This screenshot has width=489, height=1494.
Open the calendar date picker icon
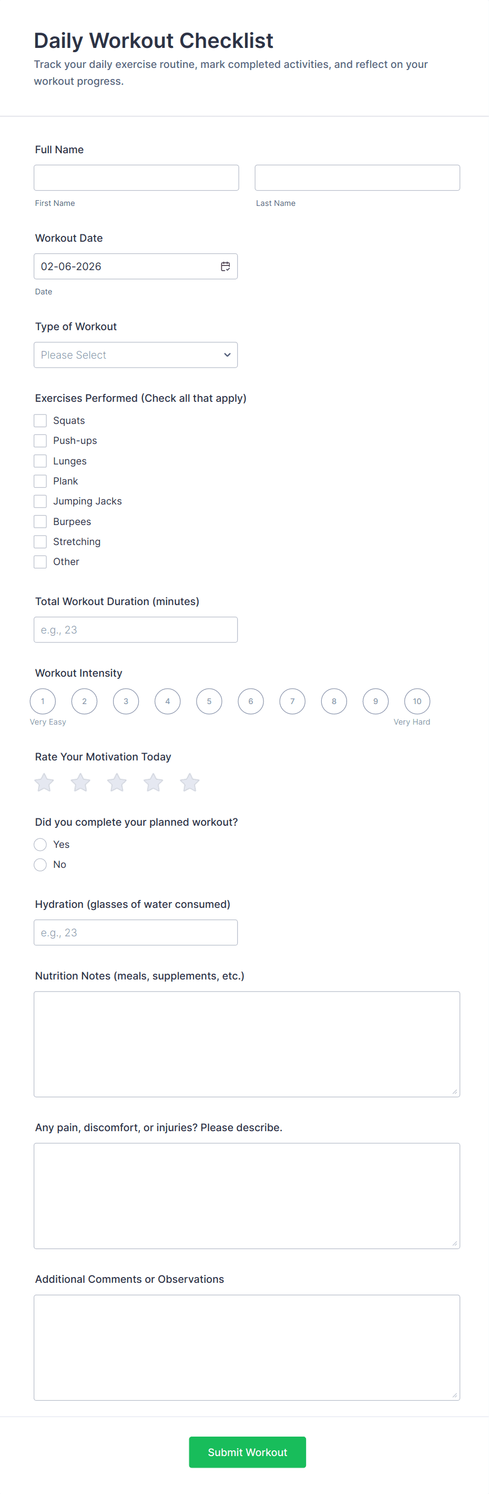point(226,266)
